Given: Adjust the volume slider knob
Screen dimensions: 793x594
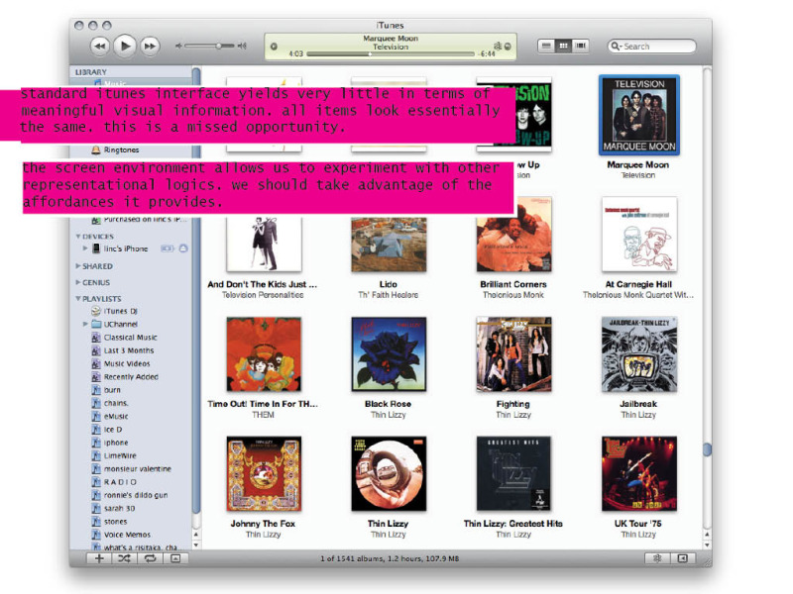Looking at the screenshot, I should point(218,46).
